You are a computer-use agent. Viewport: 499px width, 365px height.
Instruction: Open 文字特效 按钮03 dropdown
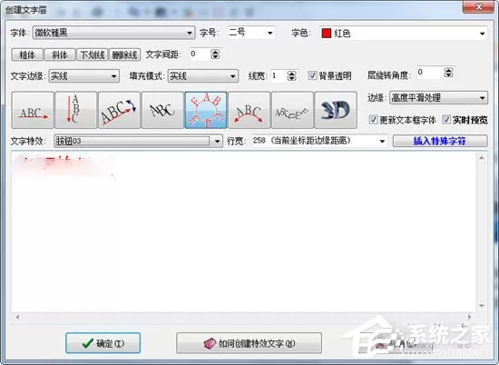[x=138, y=141]
